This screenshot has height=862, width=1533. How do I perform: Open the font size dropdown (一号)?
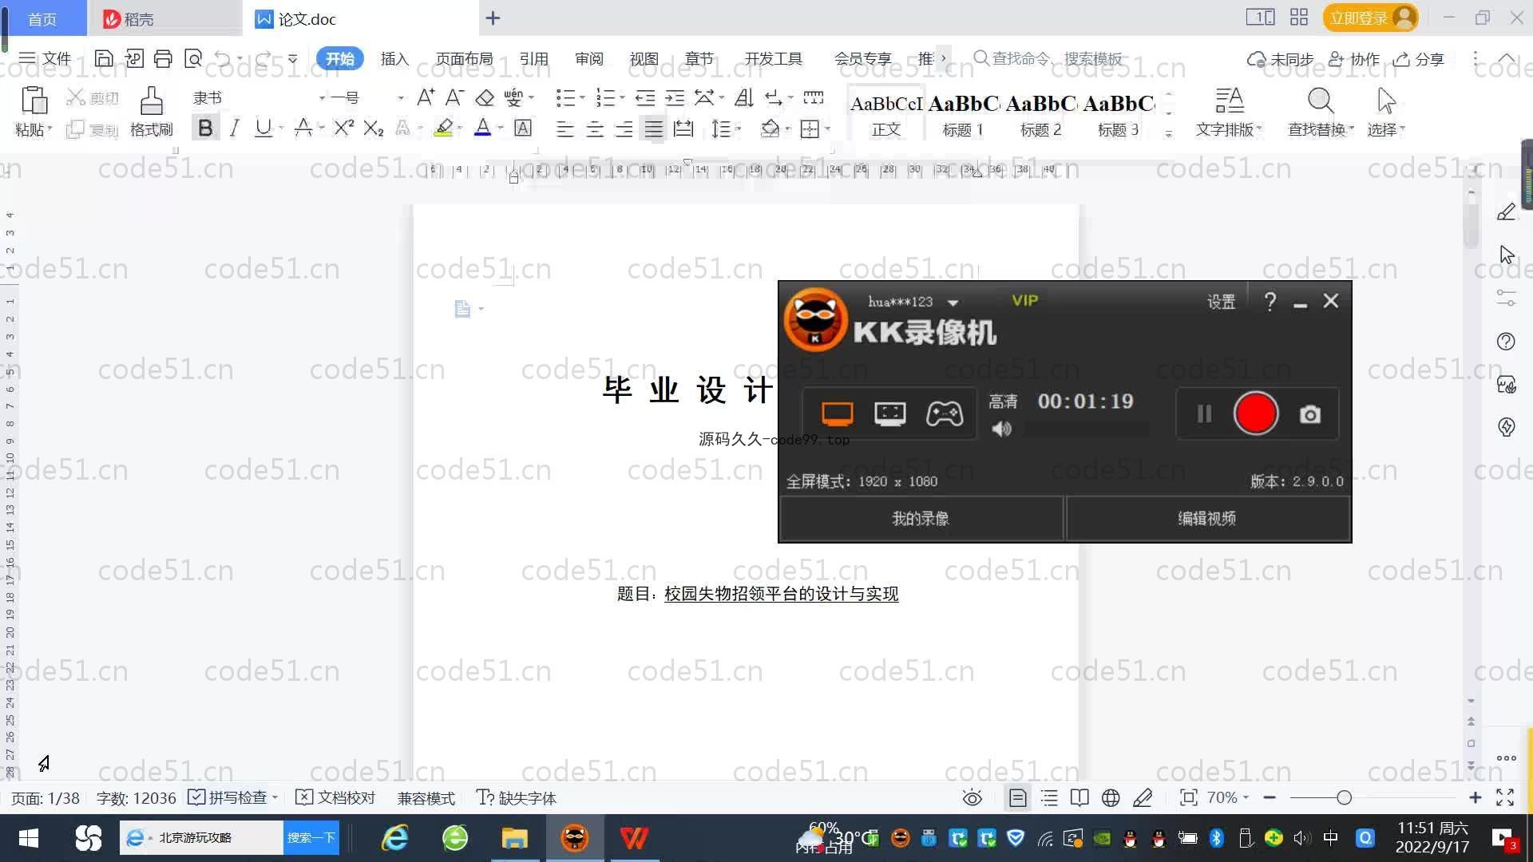point(400,98)
